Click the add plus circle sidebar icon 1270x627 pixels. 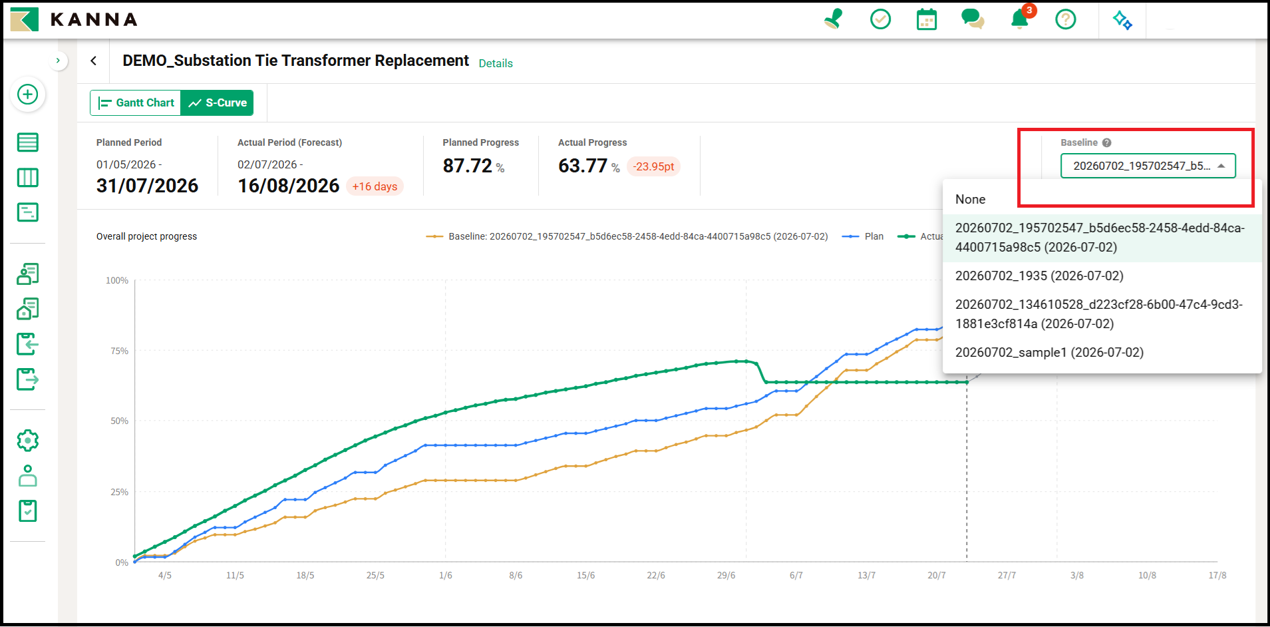(x=27, y=95)
